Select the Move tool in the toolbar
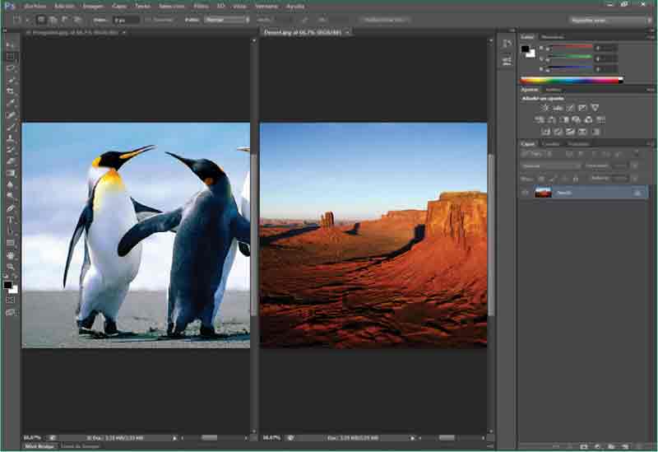658x452 pixels. [x=11, y=45]
